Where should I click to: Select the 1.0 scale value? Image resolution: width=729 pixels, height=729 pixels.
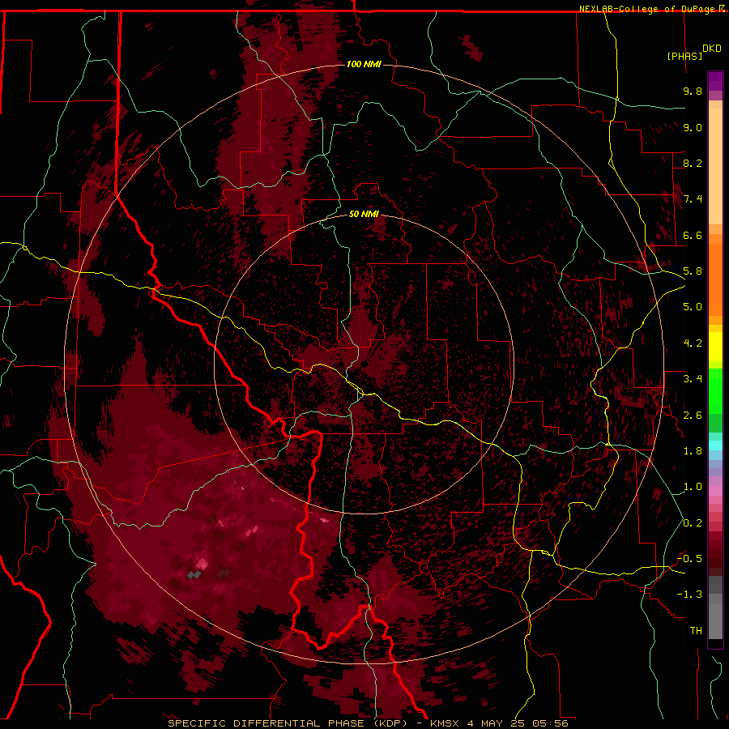[693, 487]
